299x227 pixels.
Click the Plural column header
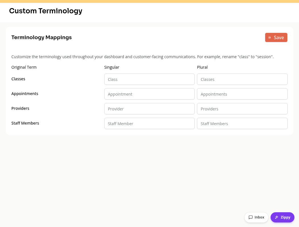point(202,67)
